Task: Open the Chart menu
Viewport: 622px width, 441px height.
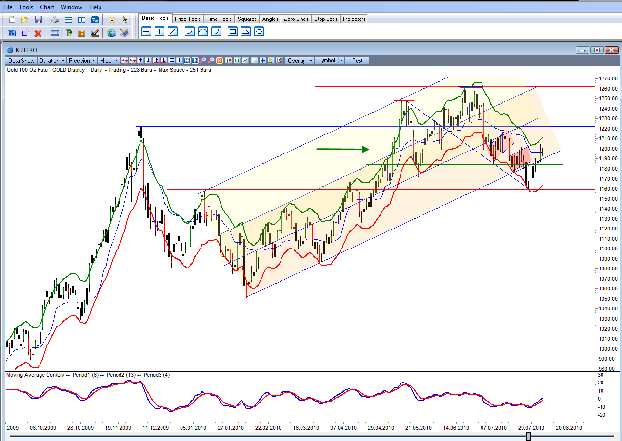Action: (x=47, y=7)
